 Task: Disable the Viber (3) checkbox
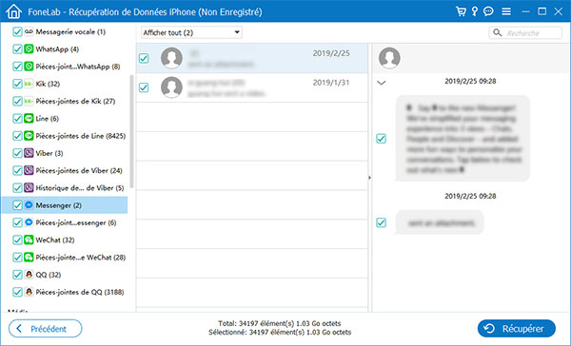(17, 153)
